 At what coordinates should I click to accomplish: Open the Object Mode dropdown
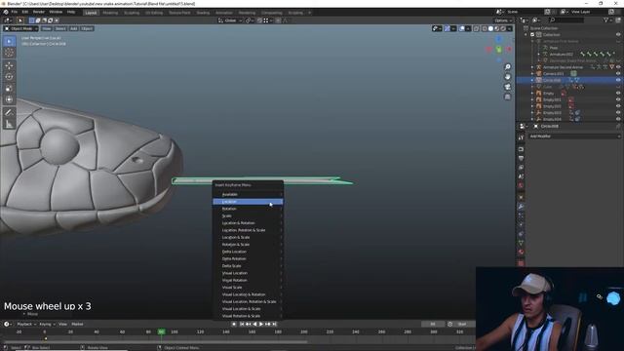21,28
